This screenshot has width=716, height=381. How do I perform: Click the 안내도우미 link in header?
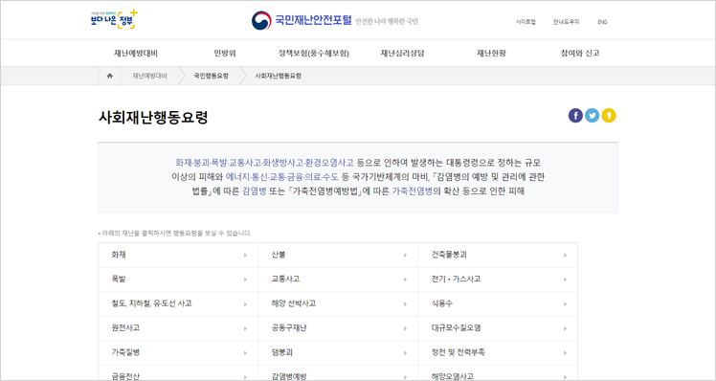coord(567,22)
